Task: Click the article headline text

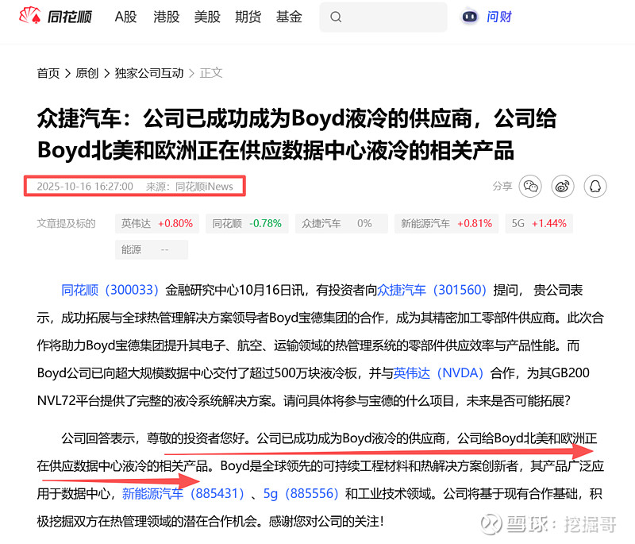Action: [x=297, y=134]
